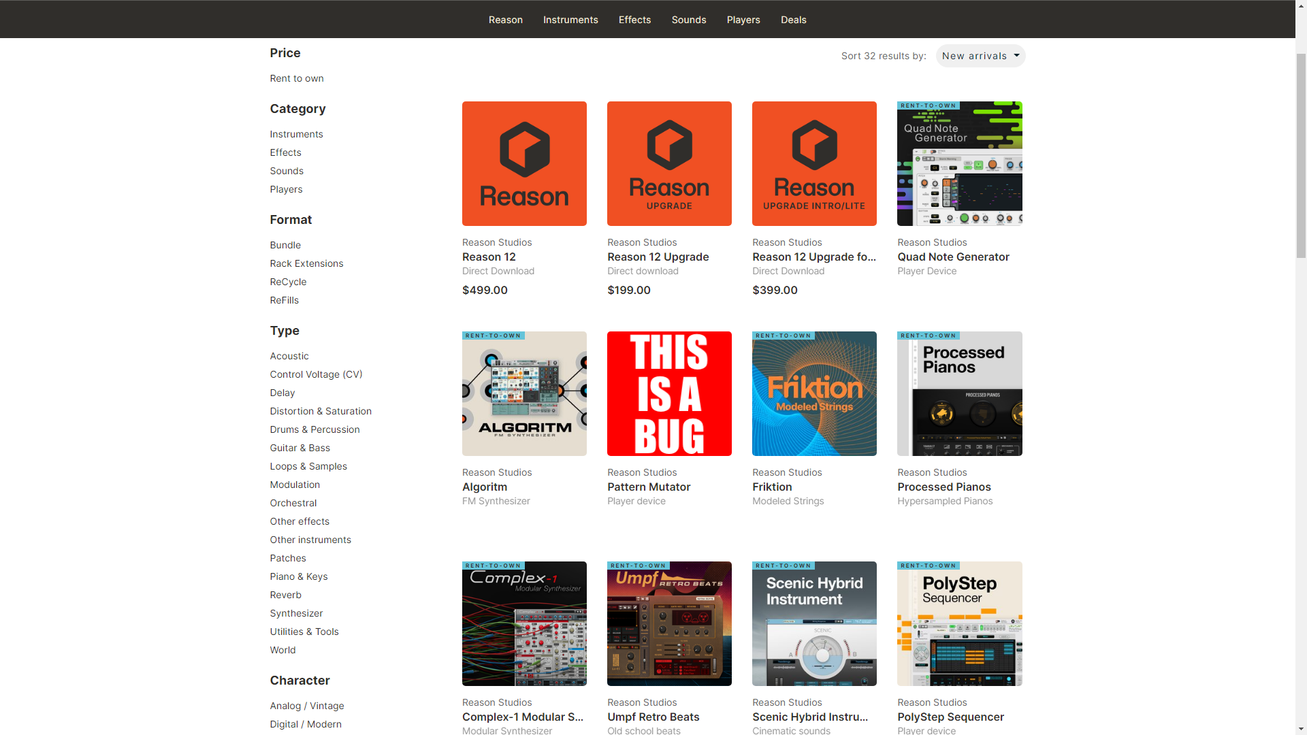Filter by Sounds category in sidebar
This screenshot has height=735, width=1307.
click(287, 171)
